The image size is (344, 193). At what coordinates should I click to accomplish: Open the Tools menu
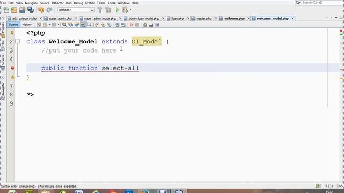111,3
